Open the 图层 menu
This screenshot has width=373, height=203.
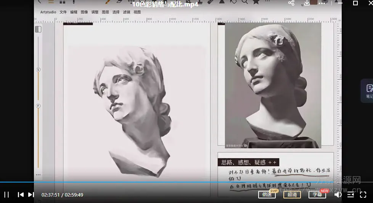tap(106, 12)
